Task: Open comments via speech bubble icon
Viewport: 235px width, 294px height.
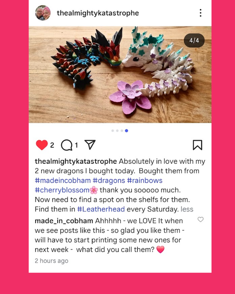Action: (67, 145)
